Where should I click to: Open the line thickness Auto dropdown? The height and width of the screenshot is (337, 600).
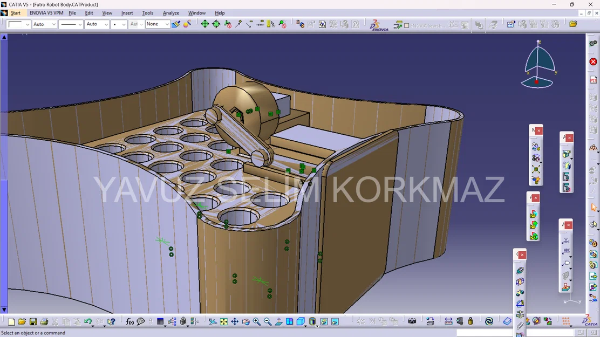click(x=96, y=24)
